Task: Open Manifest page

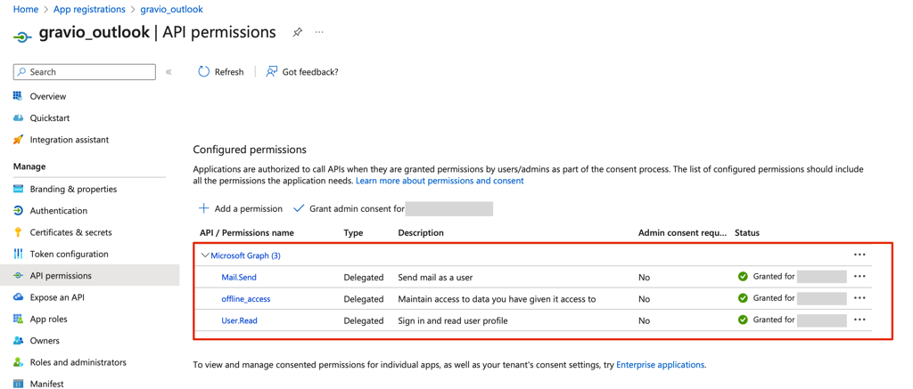Action: pyautogui.click(x=46, y=384)
